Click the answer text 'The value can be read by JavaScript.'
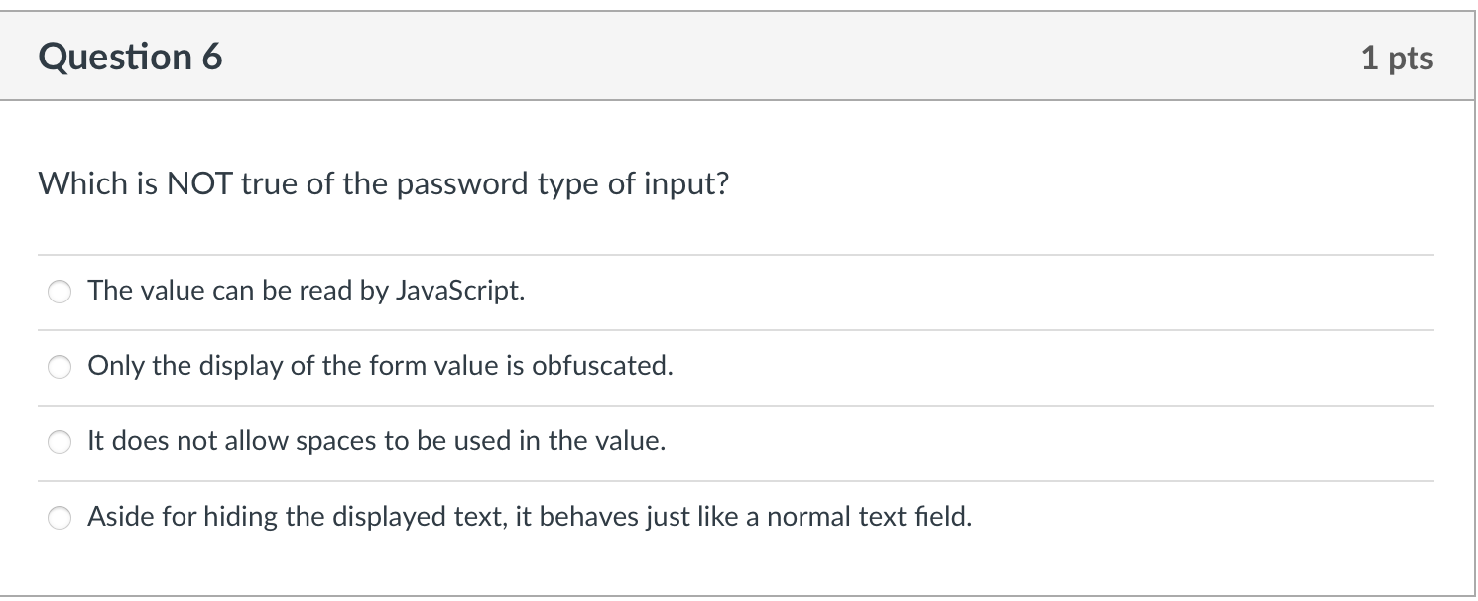 point(306,291)
